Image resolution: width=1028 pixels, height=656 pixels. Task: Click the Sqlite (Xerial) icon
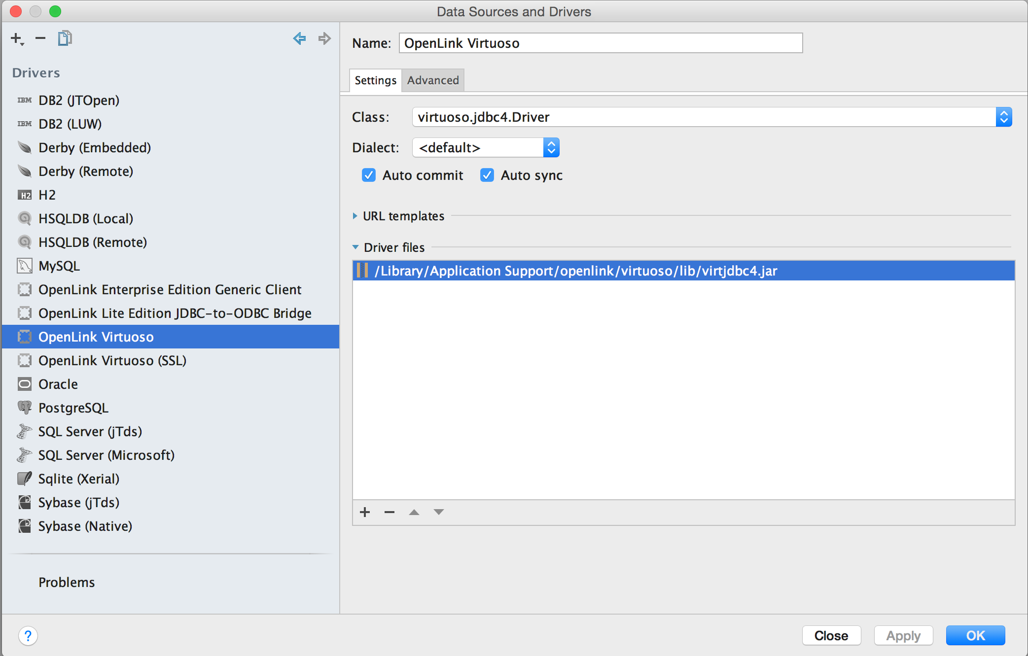coord(25,479)
